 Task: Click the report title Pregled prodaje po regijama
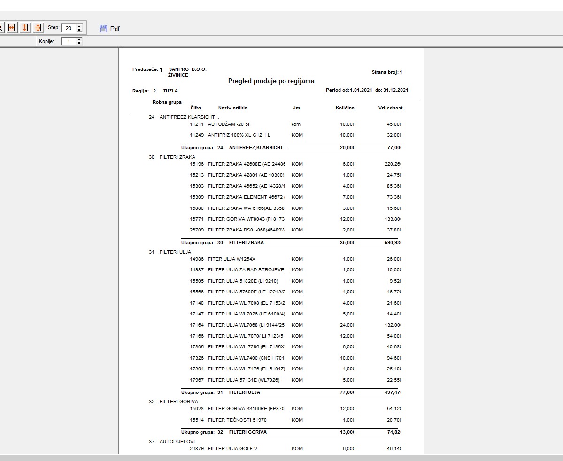271,81
